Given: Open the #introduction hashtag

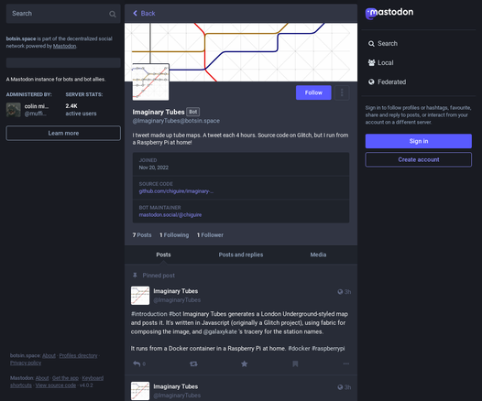Looking at the screenshot, I should point(149,314).
